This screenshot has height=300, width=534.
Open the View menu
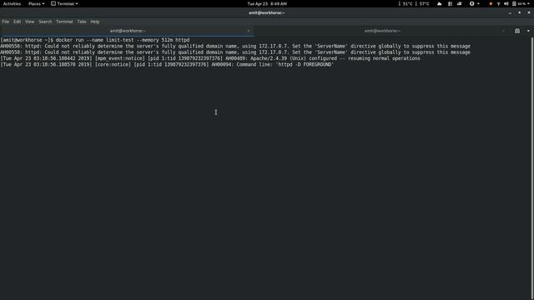pyautogui.click(x=30, y=22)
